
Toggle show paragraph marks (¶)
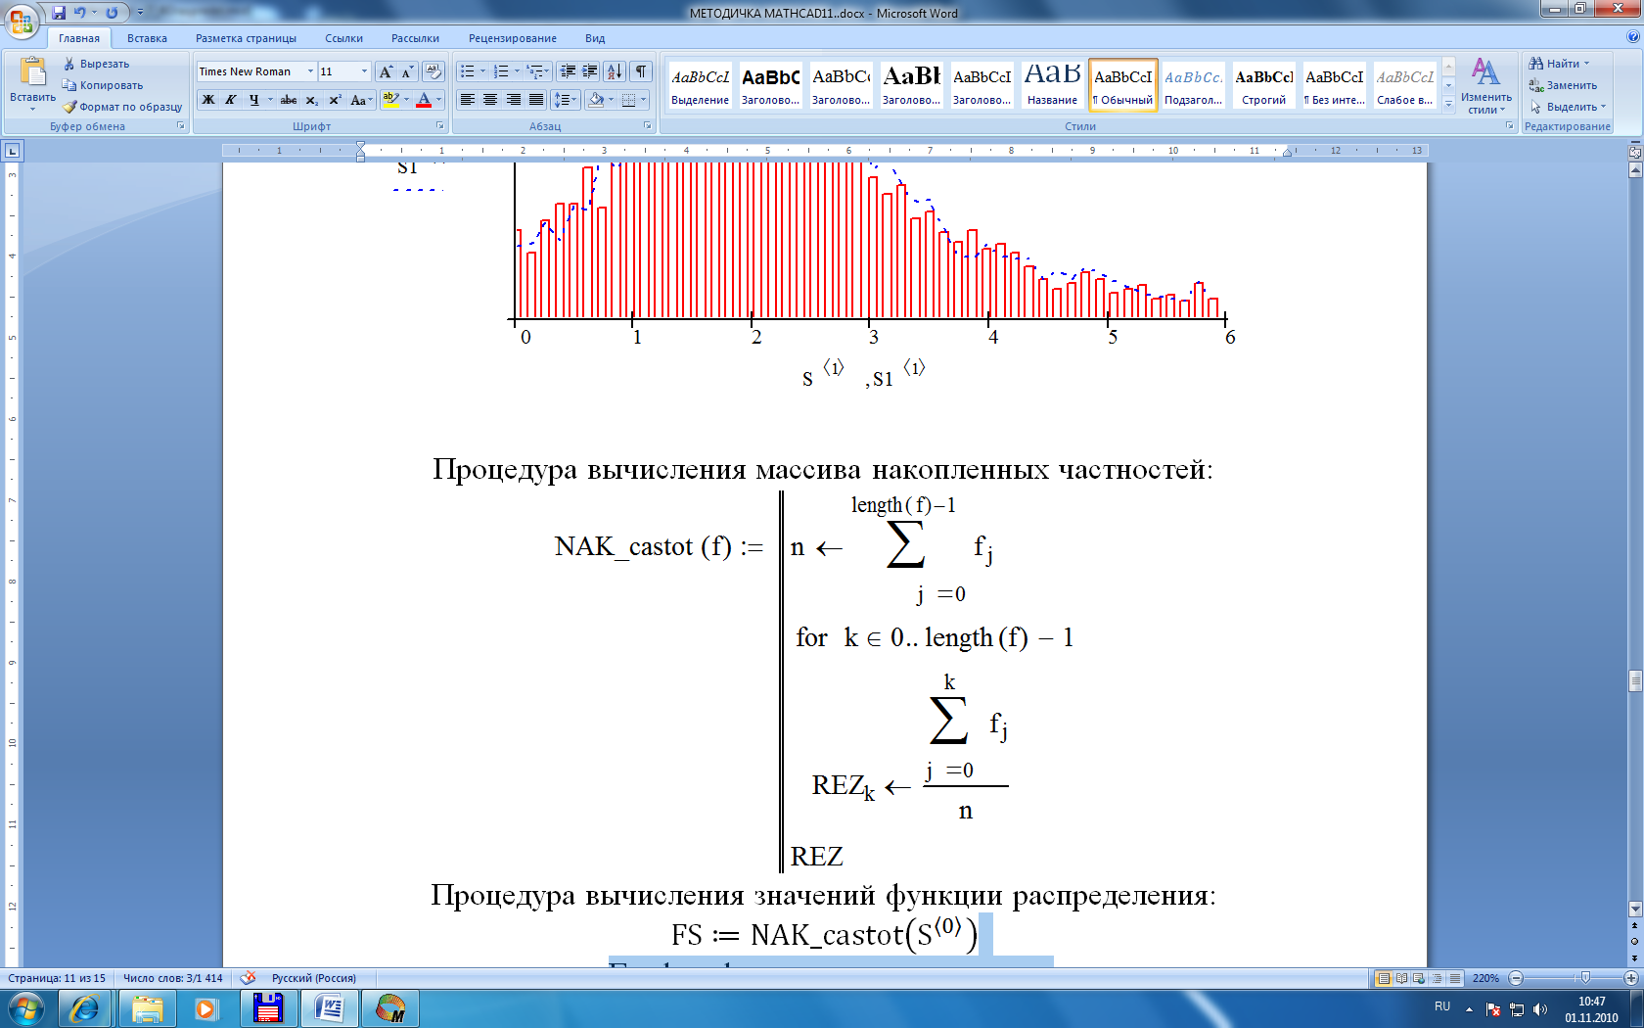(640, 71)
